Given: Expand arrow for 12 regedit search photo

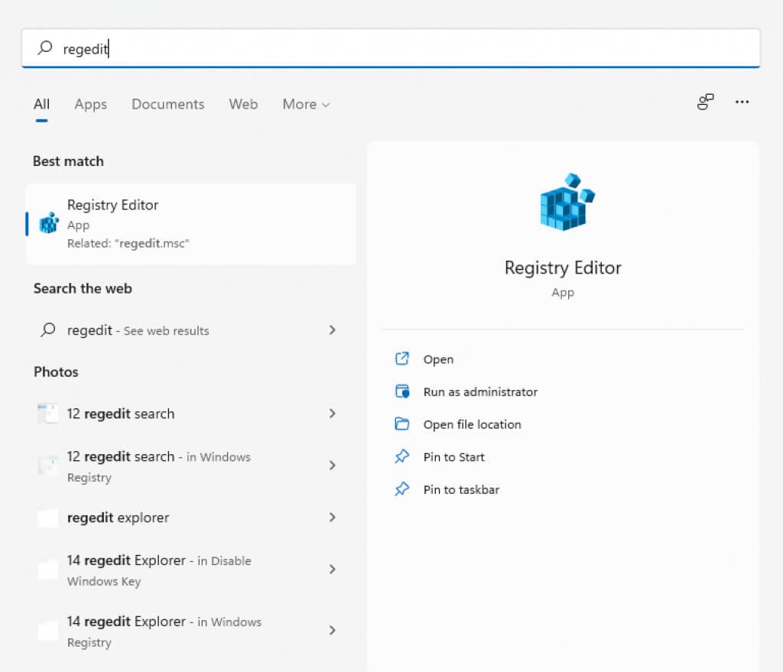Looking at the screenshot, I should coord(332,414).
